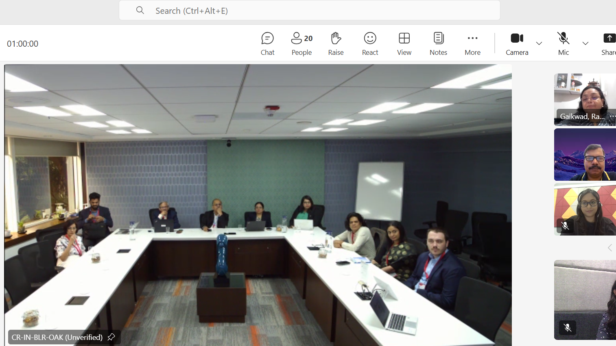
Task: Select the muted participant with headset thumbnail
Action: point(585,209)
